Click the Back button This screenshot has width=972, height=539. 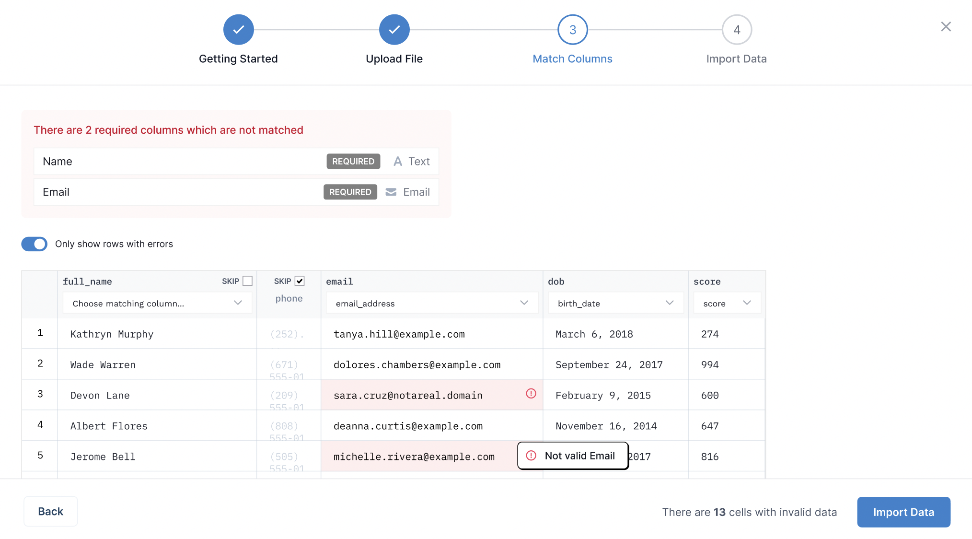tap(50, 511)
